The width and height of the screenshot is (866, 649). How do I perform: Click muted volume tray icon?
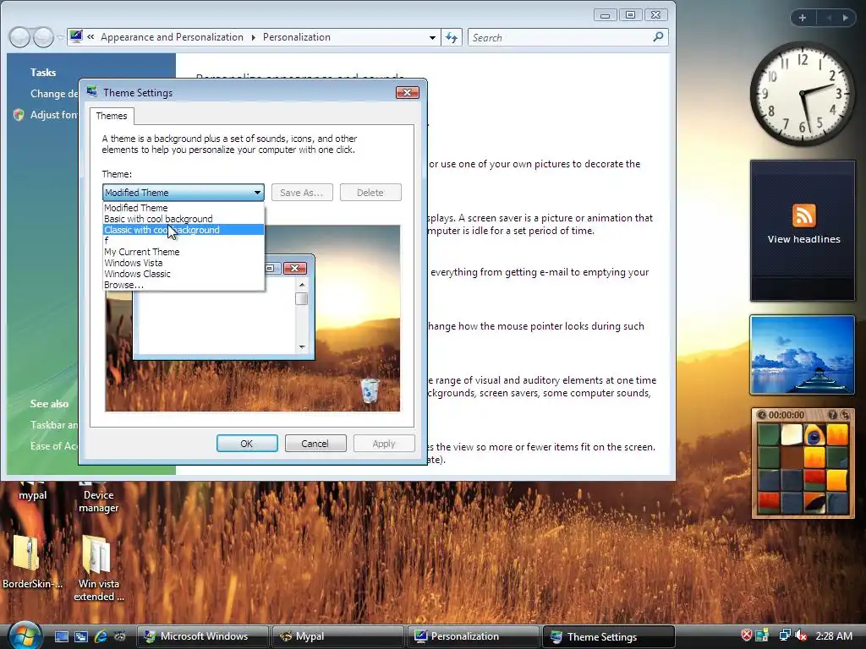click(x=801, y=635)
